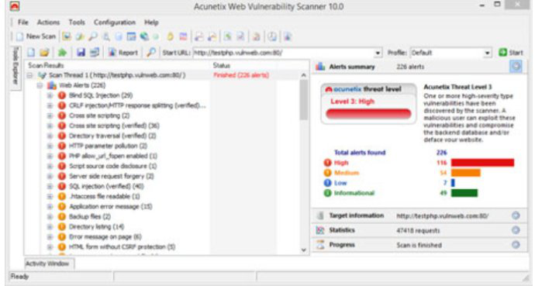Expand the Target information section

tap(516, 215)
